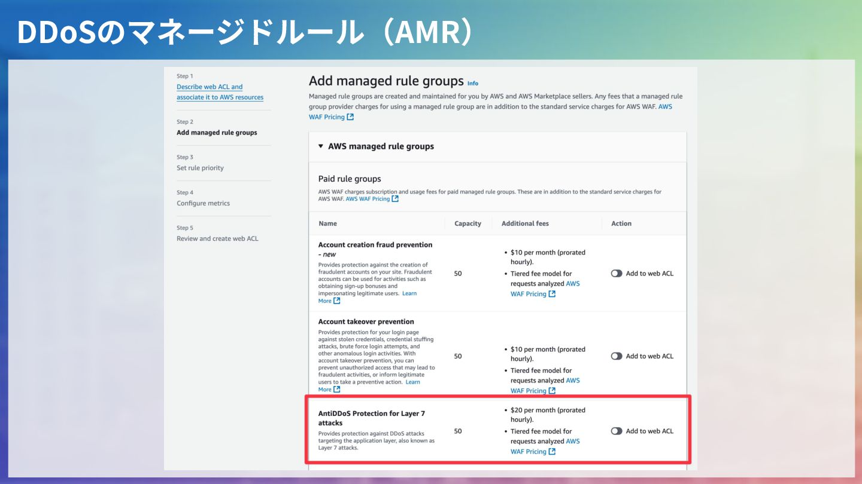Go to Configure metrics step
Image resolution: width=862 pixels, height=484 pixels.
(203, 203)
